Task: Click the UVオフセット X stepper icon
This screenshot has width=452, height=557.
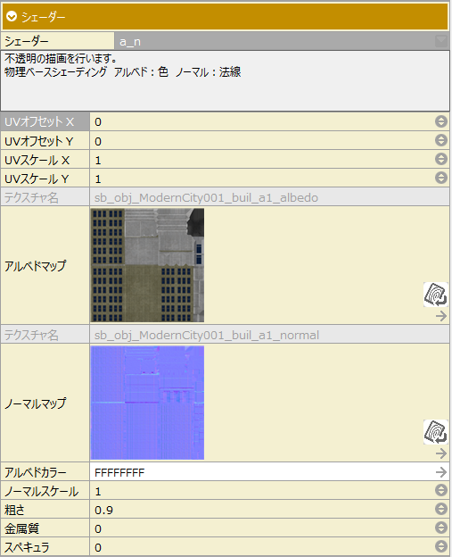Action: 441,121
